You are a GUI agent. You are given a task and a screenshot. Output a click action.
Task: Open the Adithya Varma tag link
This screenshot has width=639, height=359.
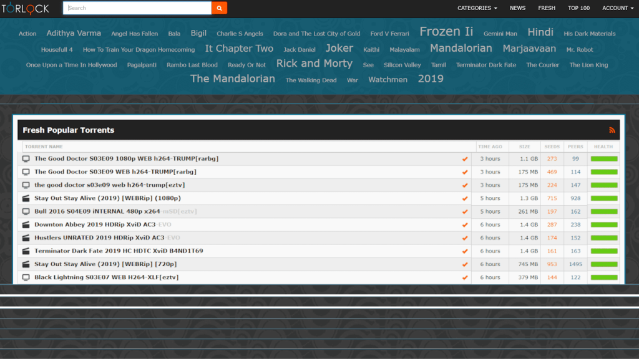[x=74, y=34]
